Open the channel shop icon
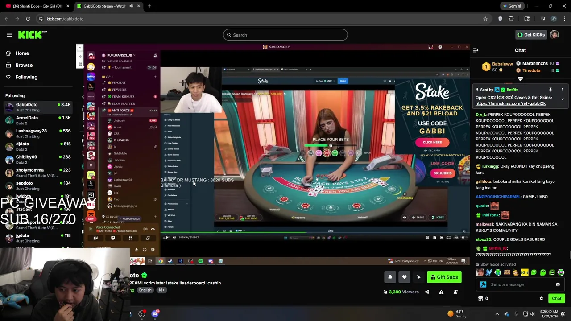Screen dimensions: 571x321 [480, 299]
